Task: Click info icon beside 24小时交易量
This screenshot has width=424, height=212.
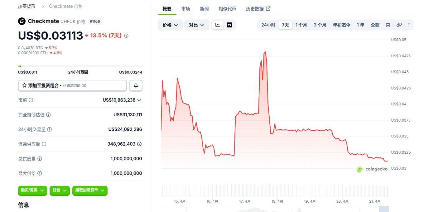Action: (49, 129)
